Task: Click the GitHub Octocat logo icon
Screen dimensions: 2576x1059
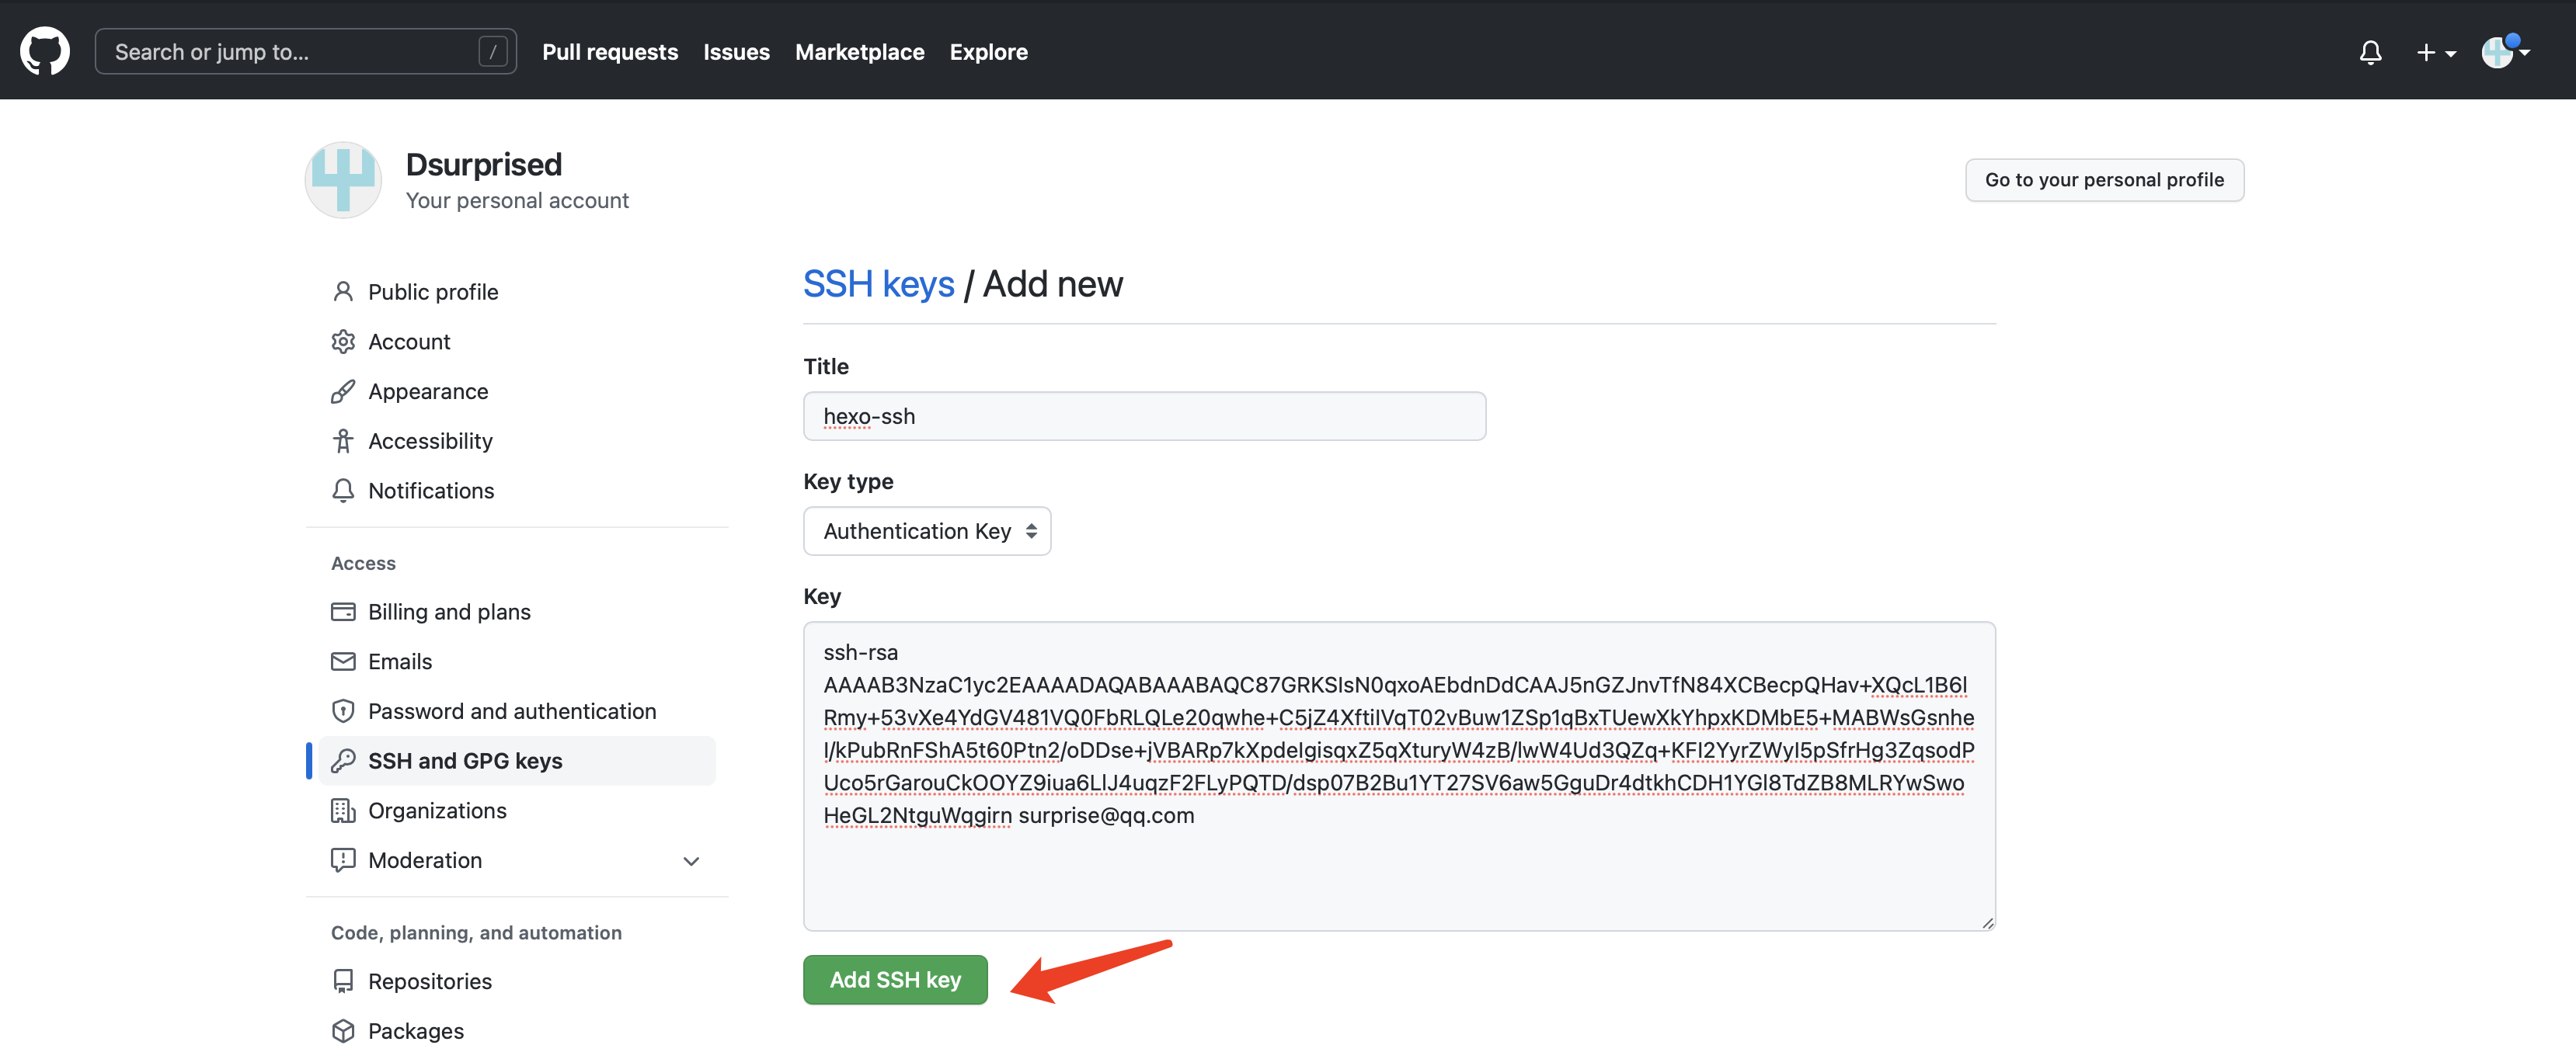Action: [x=45, y=51]
